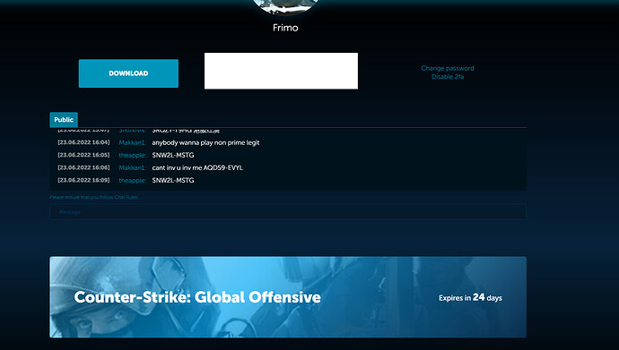Click username Makkan1 on the 16:04 message
Screen dimensions: 619x350
[132, 142]
